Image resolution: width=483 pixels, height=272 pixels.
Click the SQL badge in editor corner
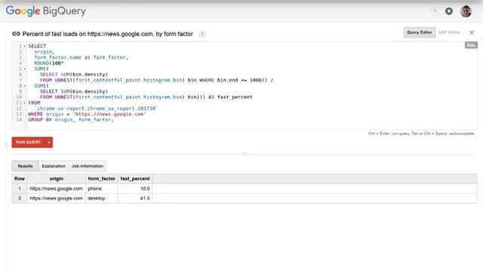pyautogui.click(x=471, y=45)
